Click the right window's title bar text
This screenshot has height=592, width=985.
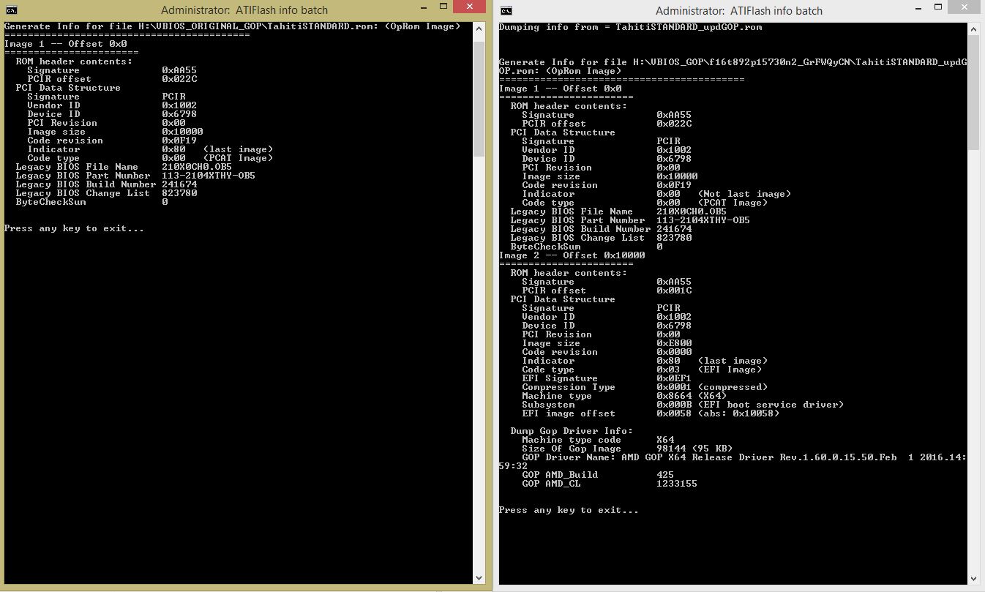point(739,11)
